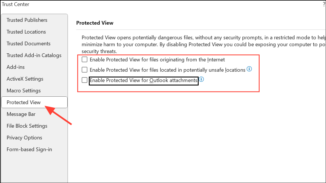Open Trusted Add-in Catalogs settings
326x183 pixels.
coord(34,55)
